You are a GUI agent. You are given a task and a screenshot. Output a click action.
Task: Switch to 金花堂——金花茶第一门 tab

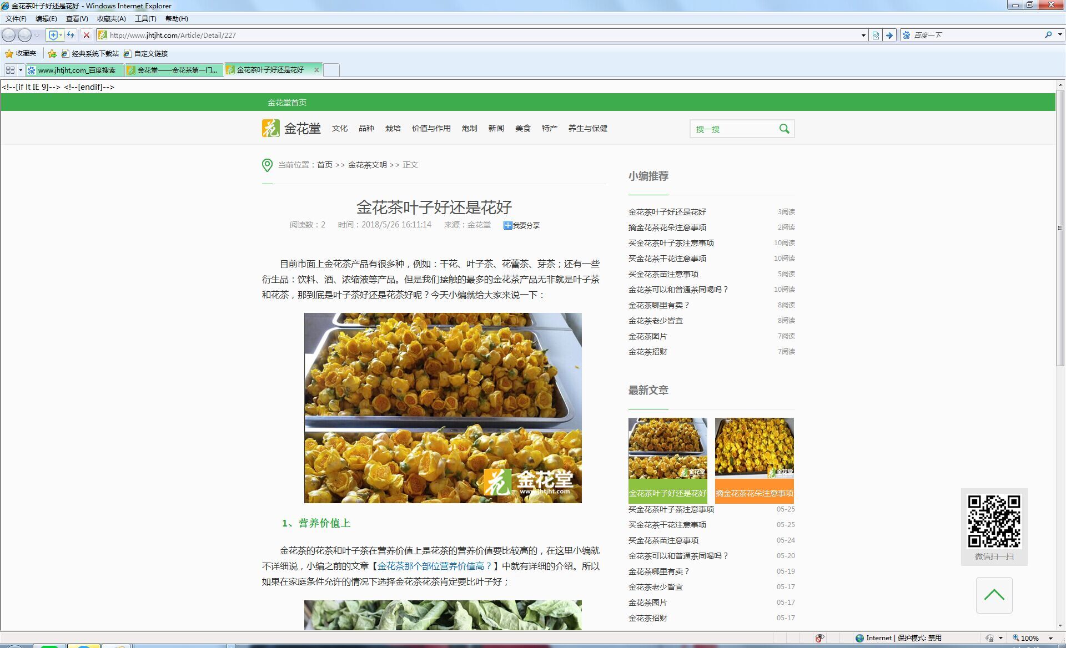pos(174,70)
